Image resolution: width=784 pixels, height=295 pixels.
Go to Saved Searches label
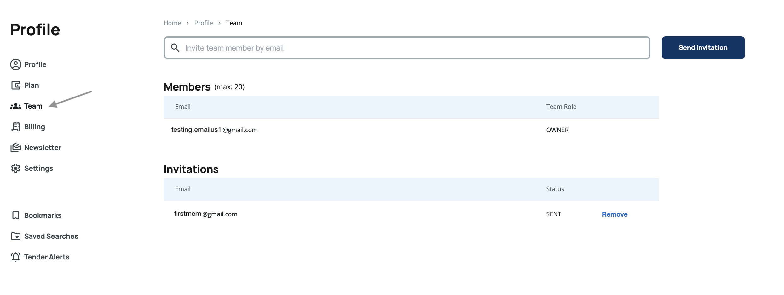(x=51, y=236)
